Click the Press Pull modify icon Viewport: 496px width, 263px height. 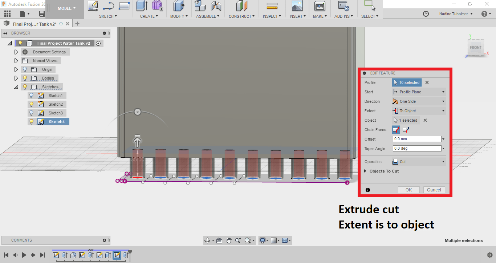tap(179, 5)
